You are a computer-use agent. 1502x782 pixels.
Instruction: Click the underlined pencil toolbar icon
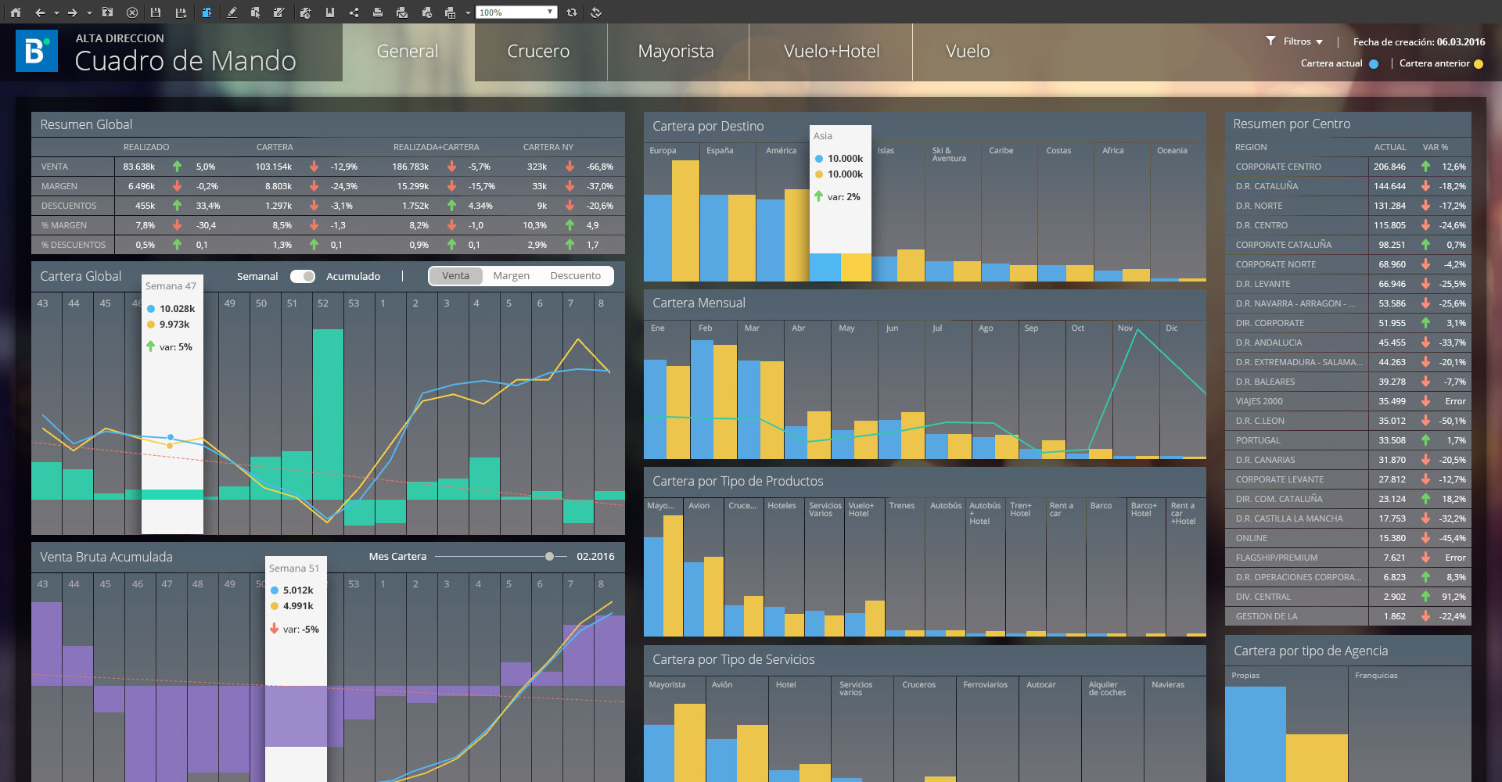pyautogui.click(x=232, y=13)
